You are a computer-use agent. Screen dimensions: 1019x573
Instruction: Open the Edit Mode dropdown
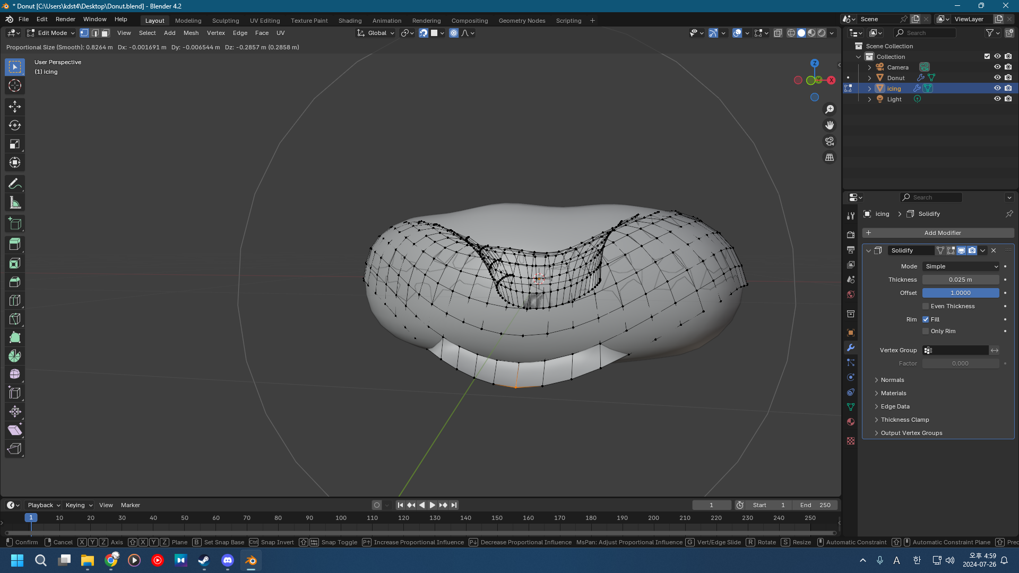click(51, 33)
